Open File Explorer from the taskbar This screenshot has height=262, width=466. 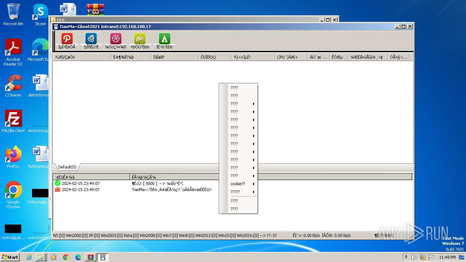tap(40, 257)
